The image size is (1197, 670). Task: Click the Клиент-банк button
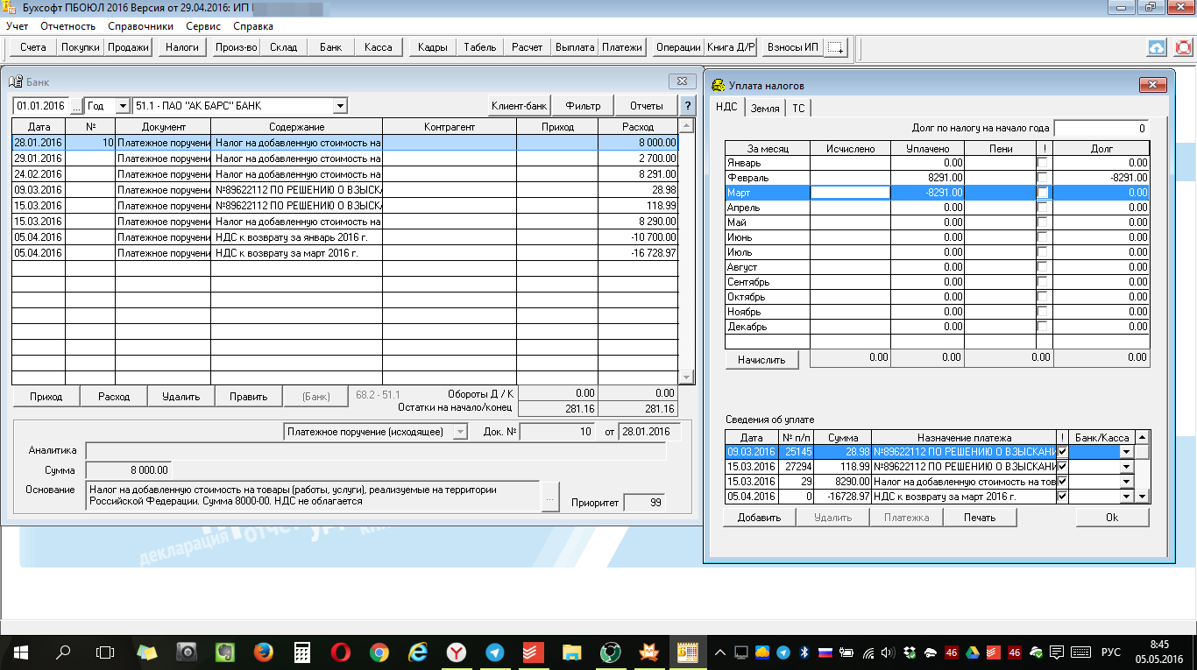tap(519, 106)
